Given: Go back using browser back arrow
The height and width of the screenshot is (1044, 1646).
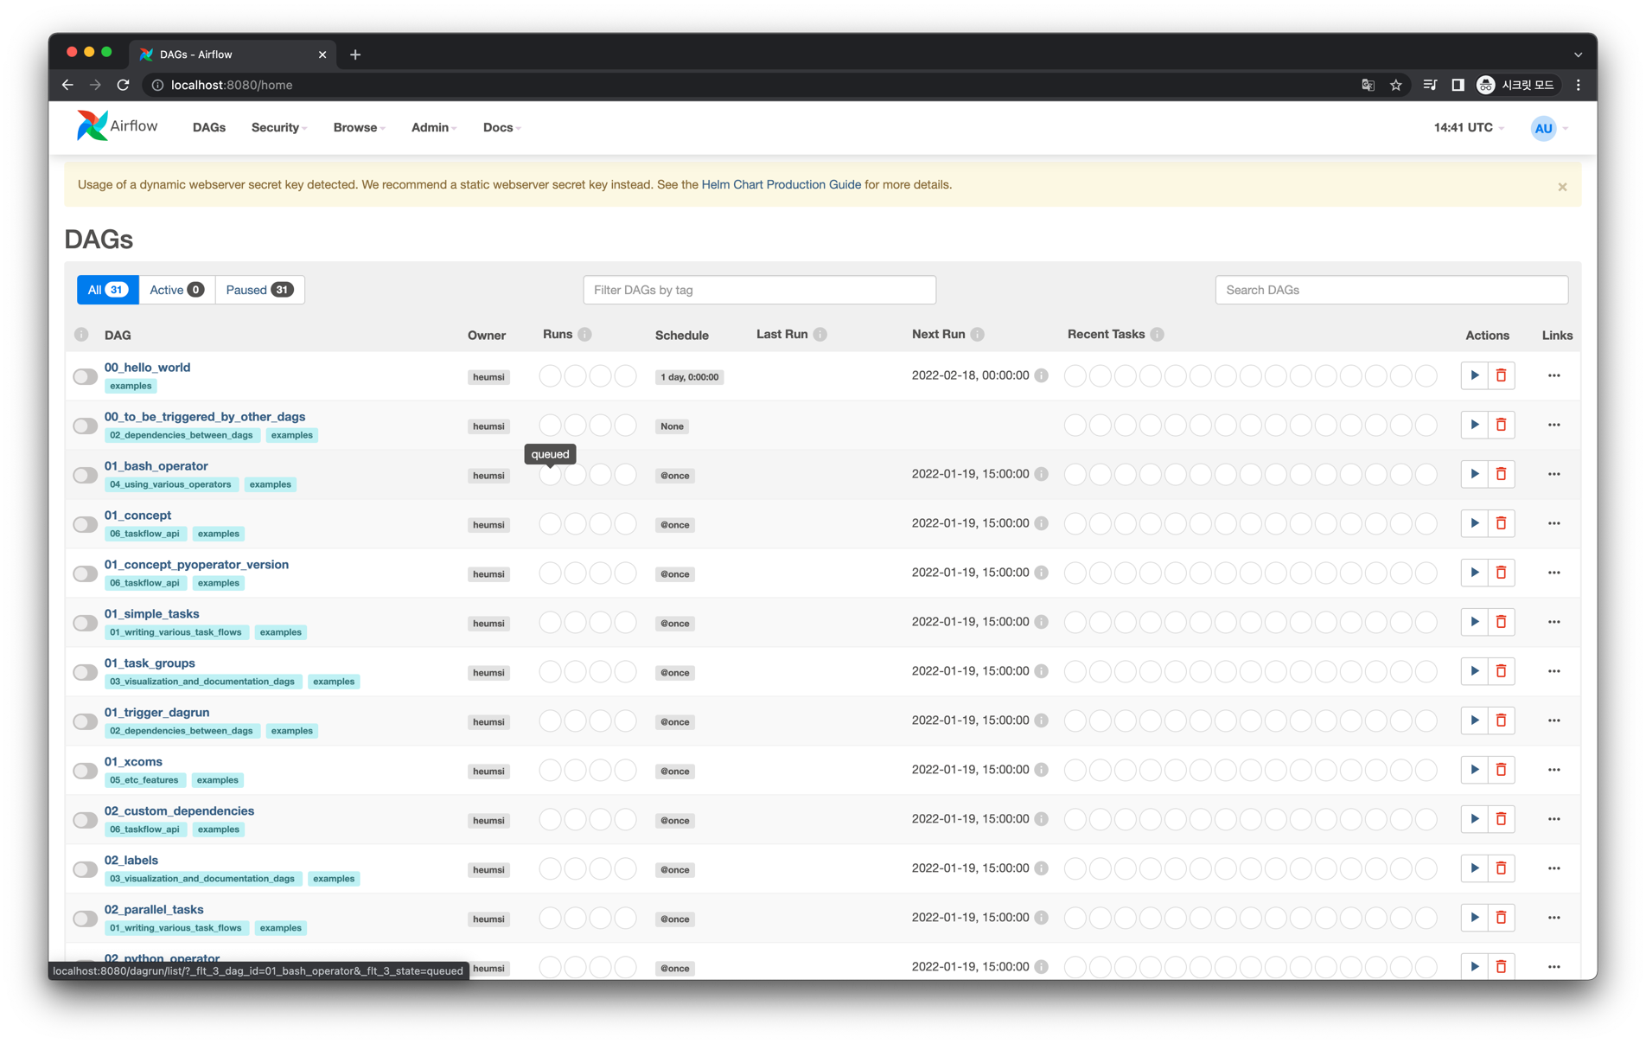Looking at the screenshot, I should (67, 85).
